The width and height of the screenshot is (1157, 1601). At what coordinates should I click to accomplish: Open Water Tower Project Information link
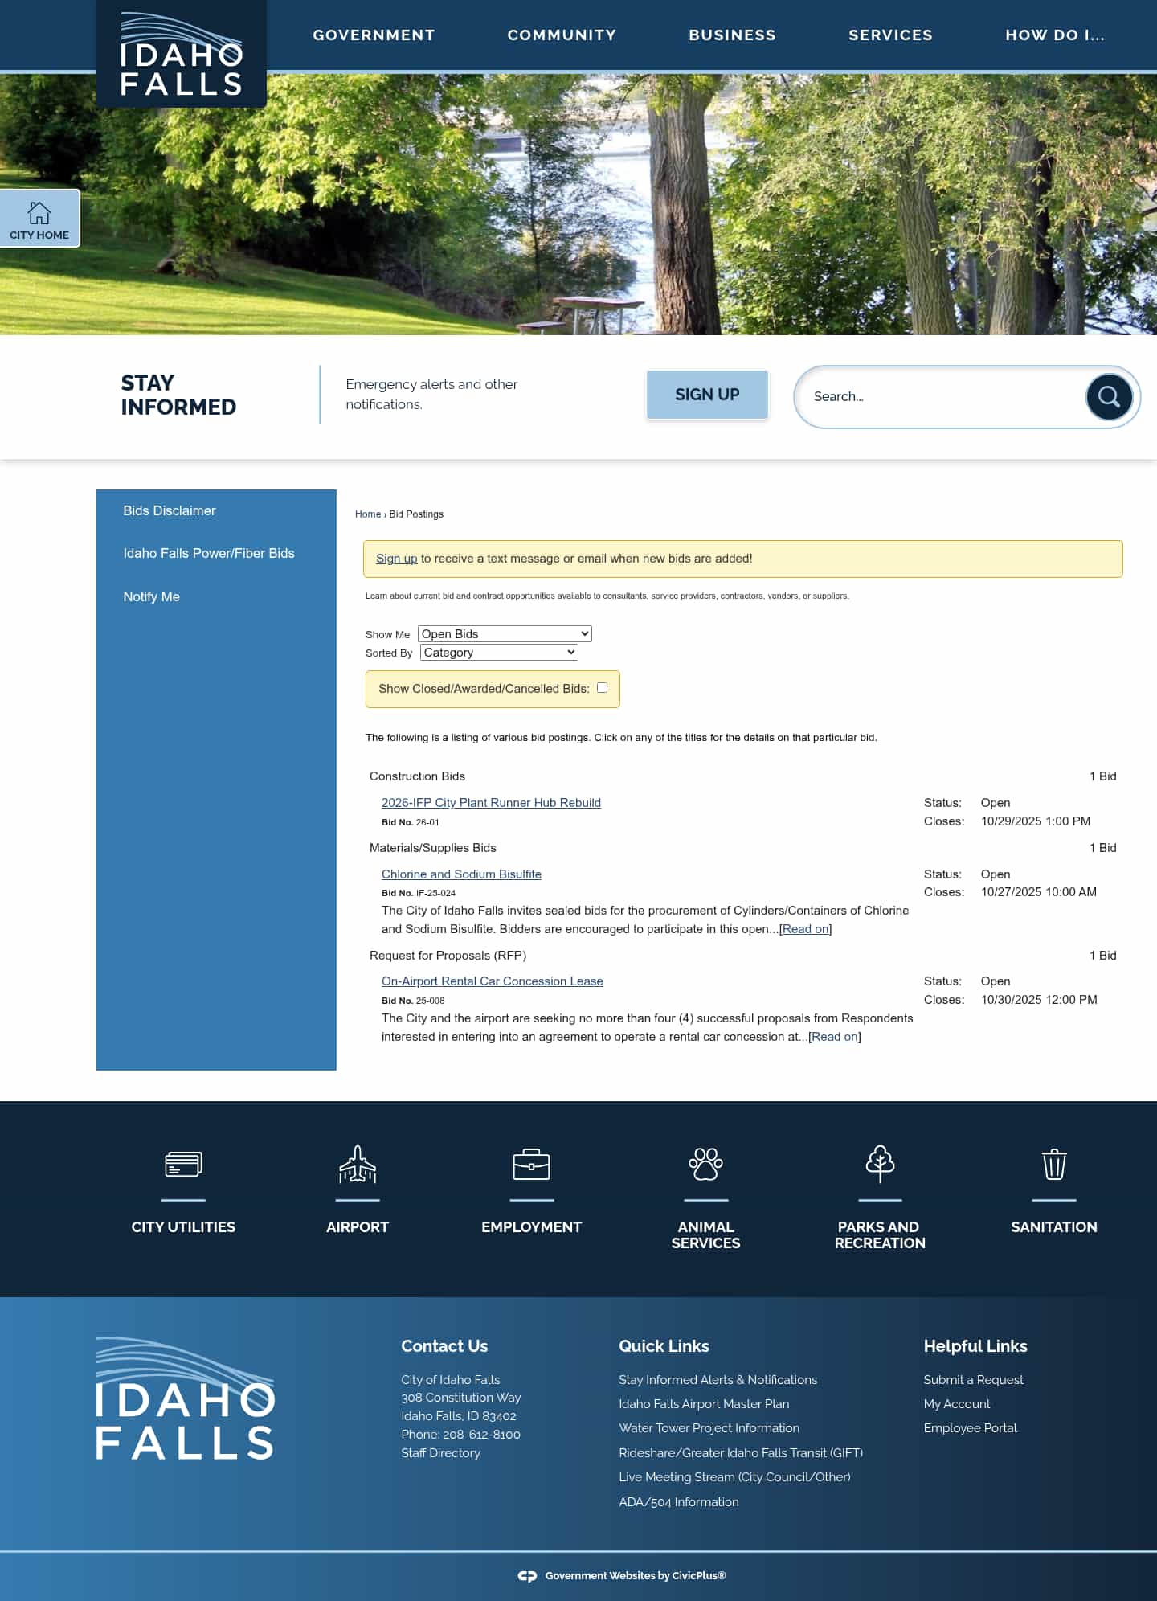[x=709, y=1428]
